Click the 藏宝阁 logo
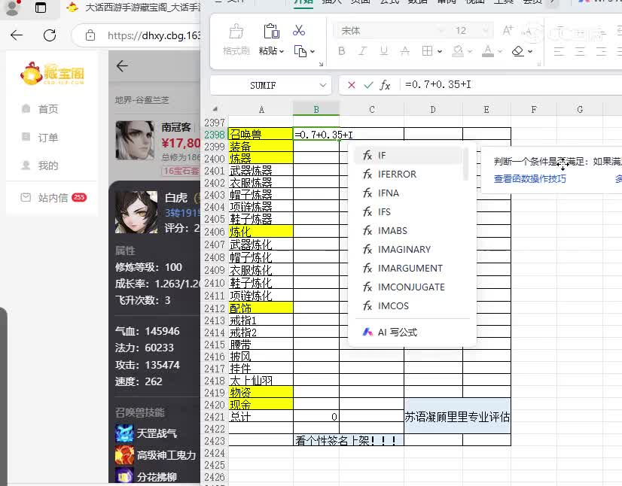Screen dimensions: 622x486 click(x=53, y=73)
